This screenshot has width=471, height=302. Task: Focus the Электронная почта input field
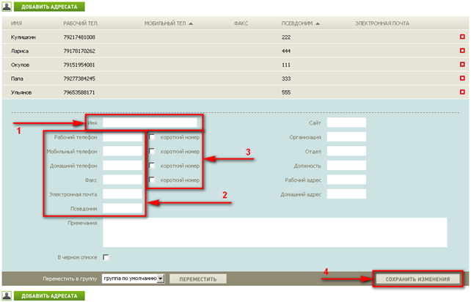point(122,194)
